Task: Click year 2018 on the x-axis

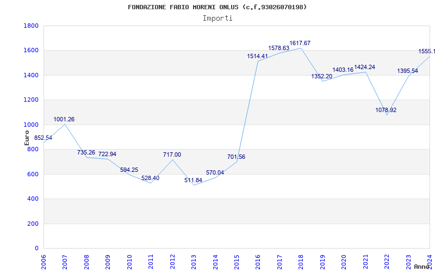Action: pos(300,260)
